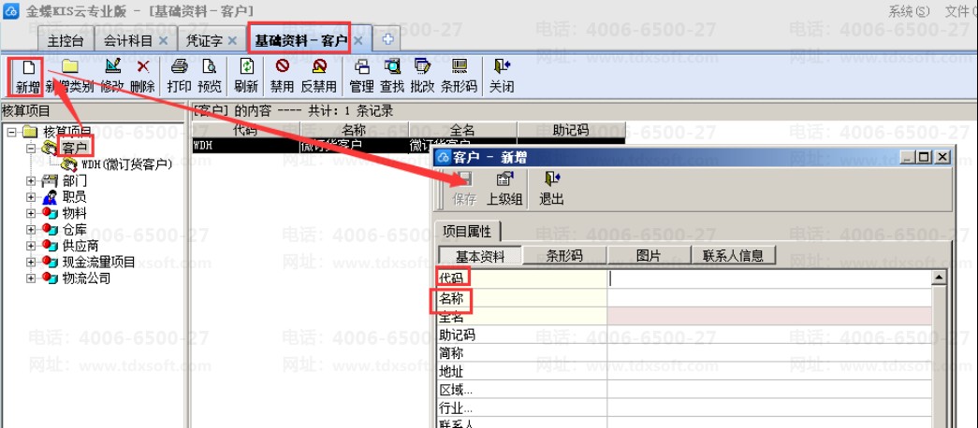Screen dimensions: 978x428
Task: Expand the 仓库 tree node
Action: coord(31,229)
